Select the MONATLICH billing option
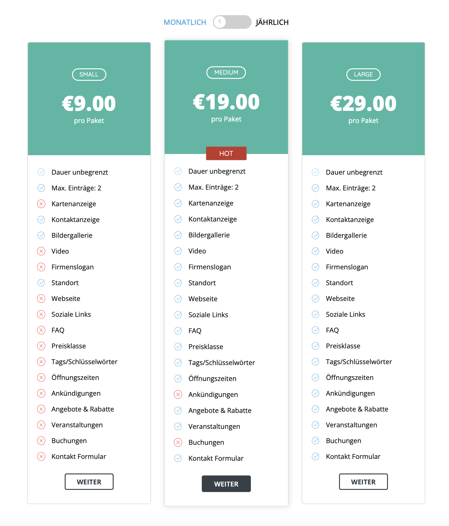 [x=185, y=22]
